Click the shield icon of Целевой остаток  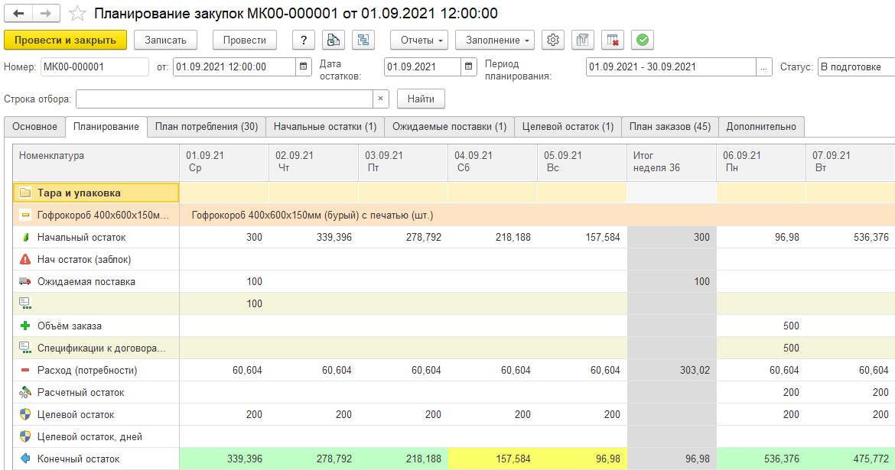25,415
